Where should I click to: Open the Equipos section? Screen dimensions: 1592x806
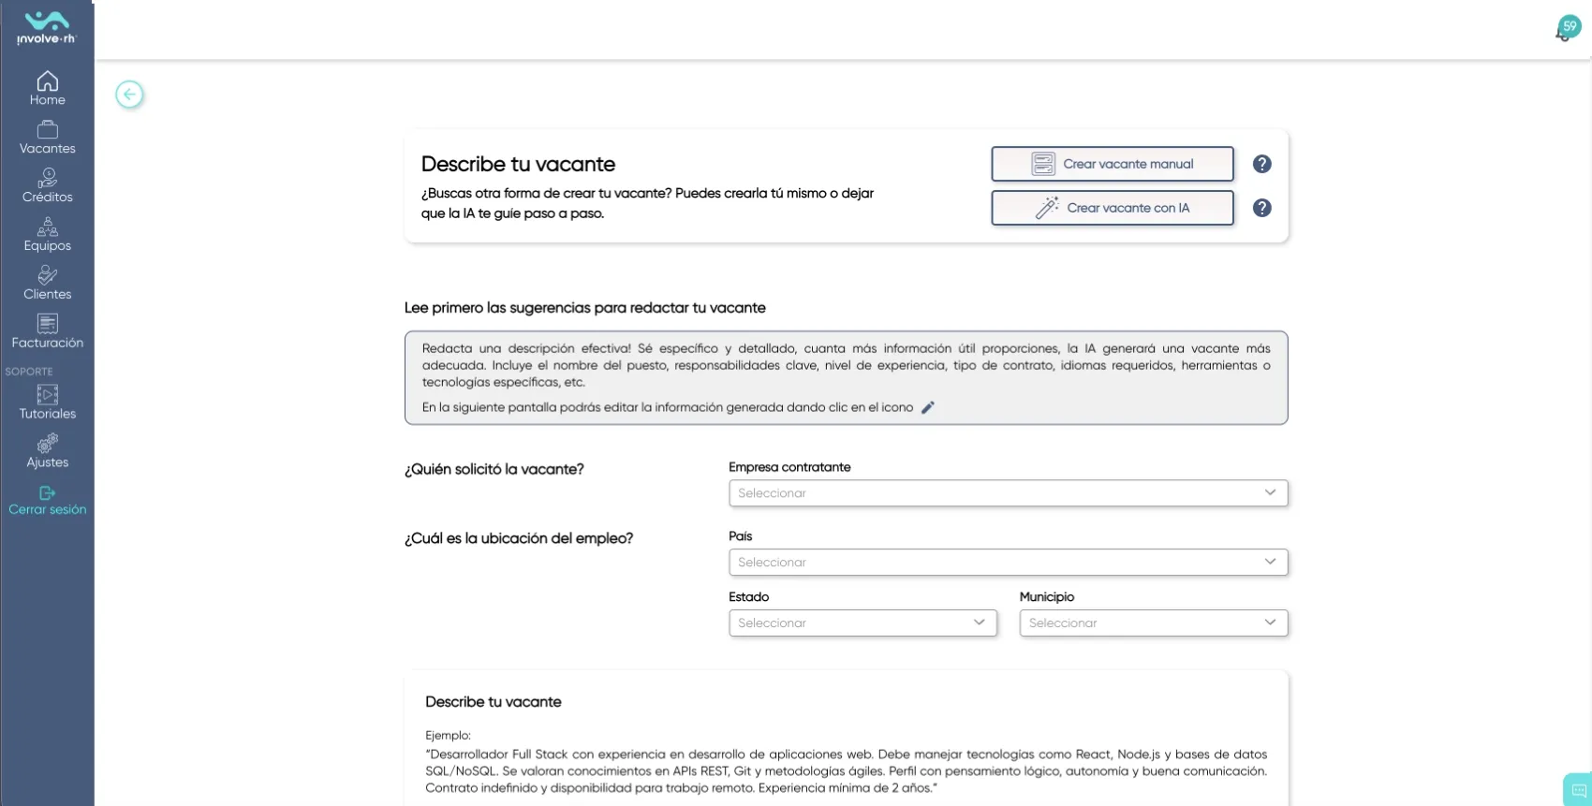[47, 235]
